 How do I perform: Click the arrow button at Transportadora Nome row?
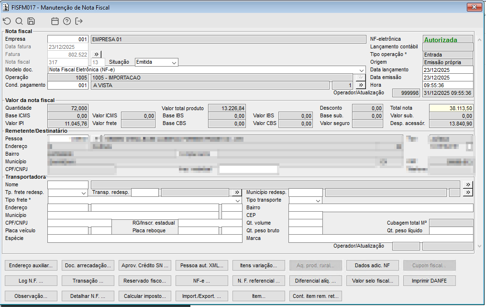tap(468, 185)
